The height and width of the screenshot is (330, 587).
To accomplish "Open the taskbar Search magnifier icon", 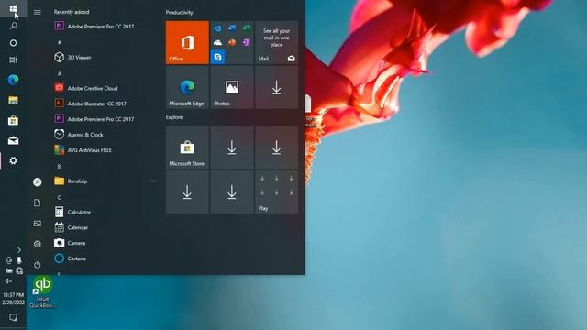I will [x=13, y=26].
